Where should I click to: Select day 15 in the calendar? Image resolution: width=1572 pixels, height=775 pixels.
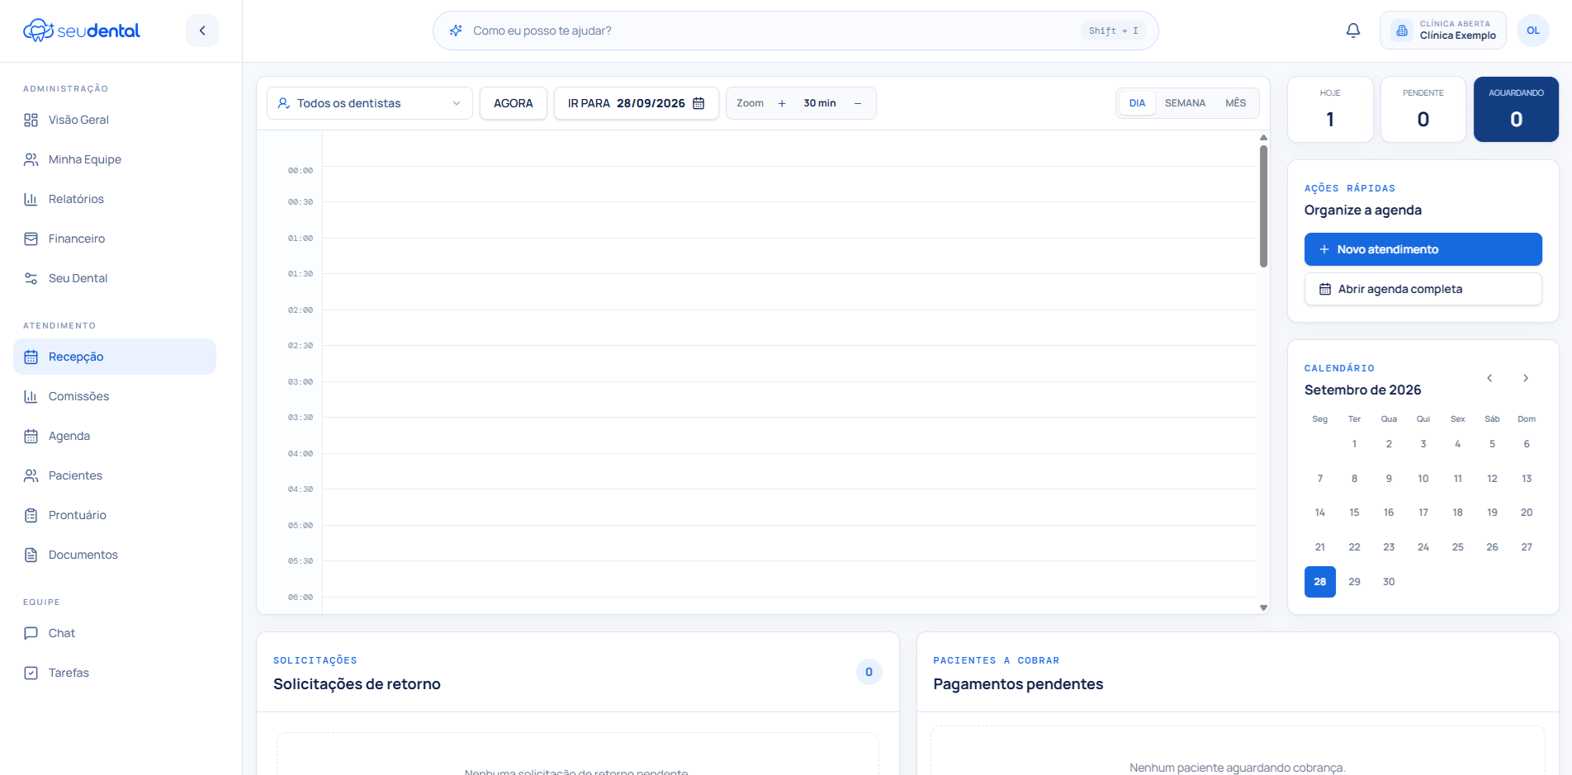click(x=1354, y=513)
